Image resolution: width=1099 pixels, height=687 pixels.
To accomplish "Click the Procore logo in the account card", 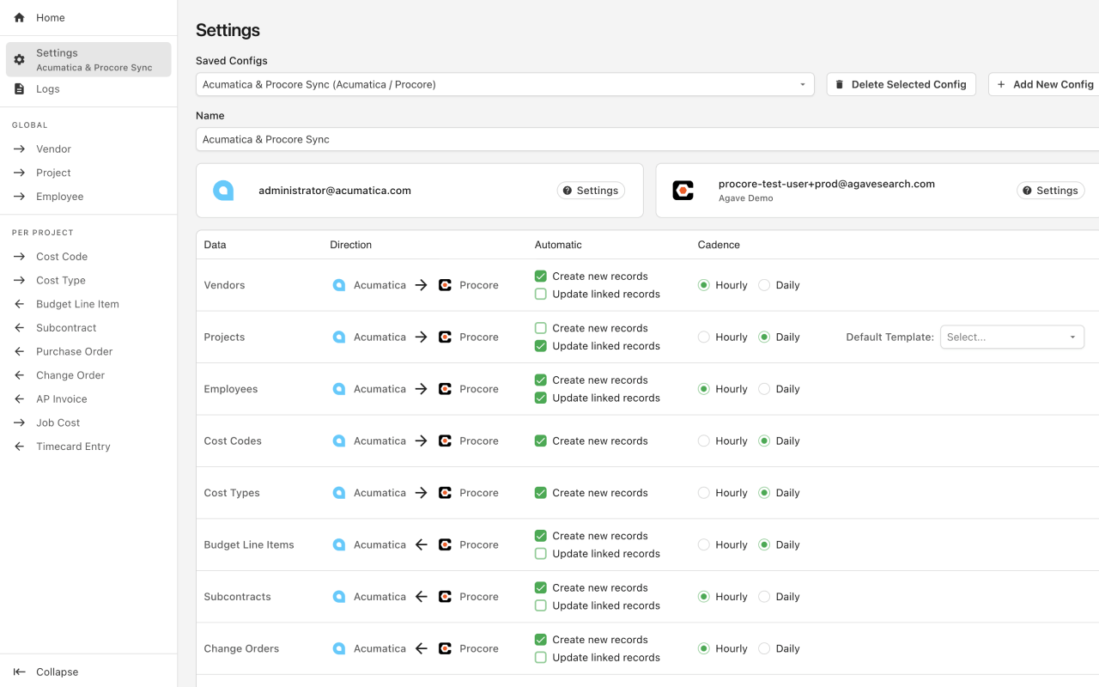I will coord(683,191).
